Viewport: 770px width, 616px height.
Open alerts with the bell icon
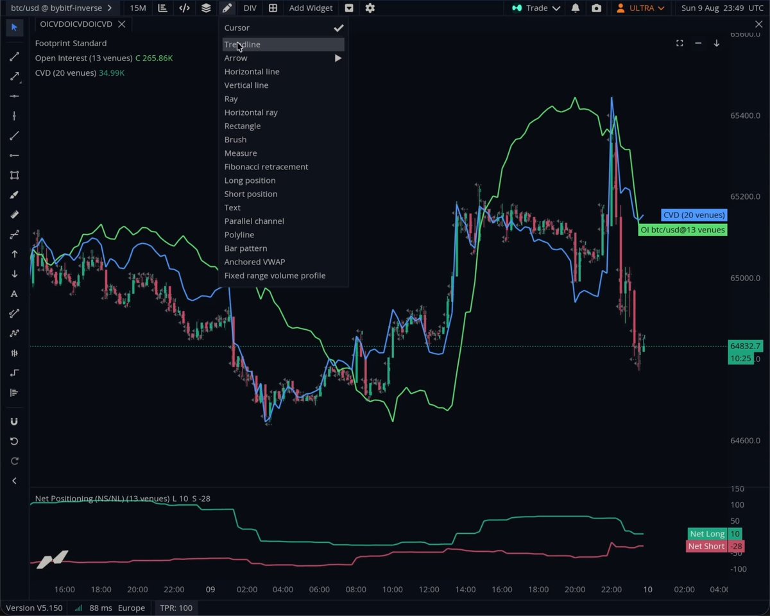tap(576, 8)
